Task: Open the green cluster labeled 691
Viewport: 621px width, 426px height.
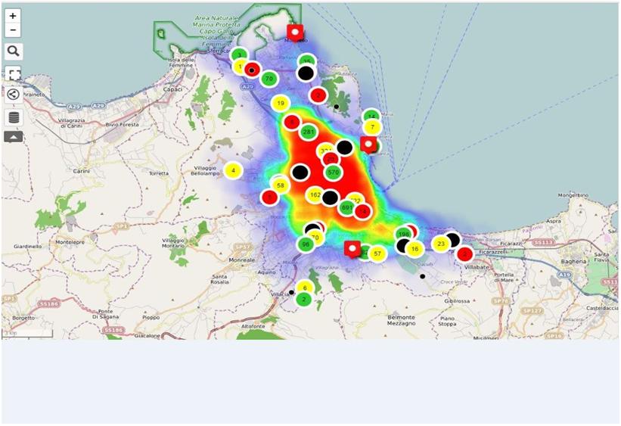Action: [346, 207]
